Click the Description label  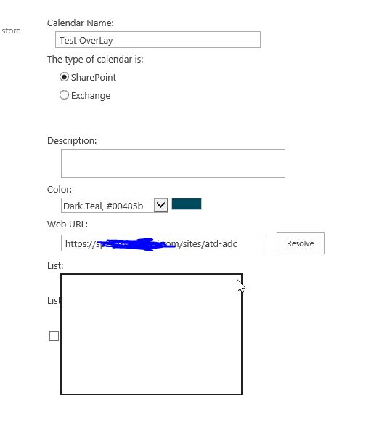[x=72, y=141]
